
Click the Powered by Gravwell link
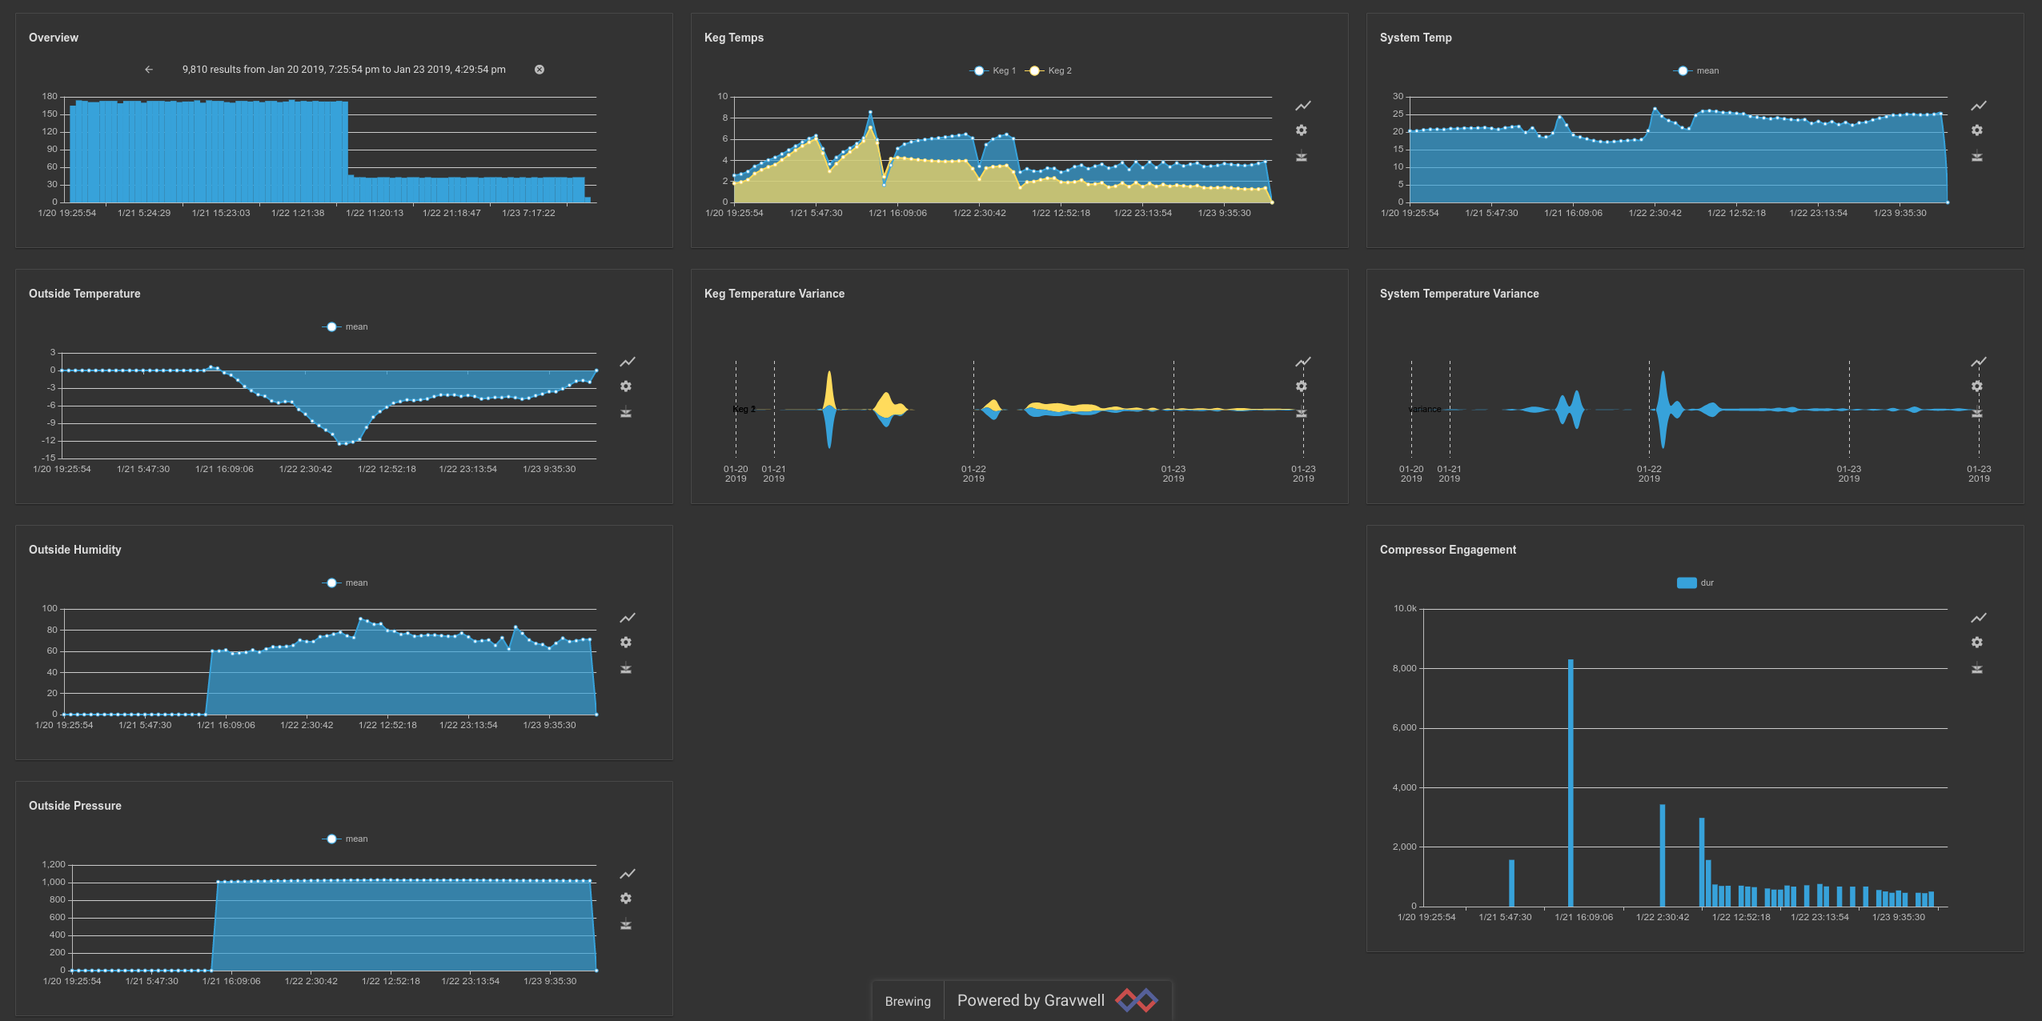1057,1000
